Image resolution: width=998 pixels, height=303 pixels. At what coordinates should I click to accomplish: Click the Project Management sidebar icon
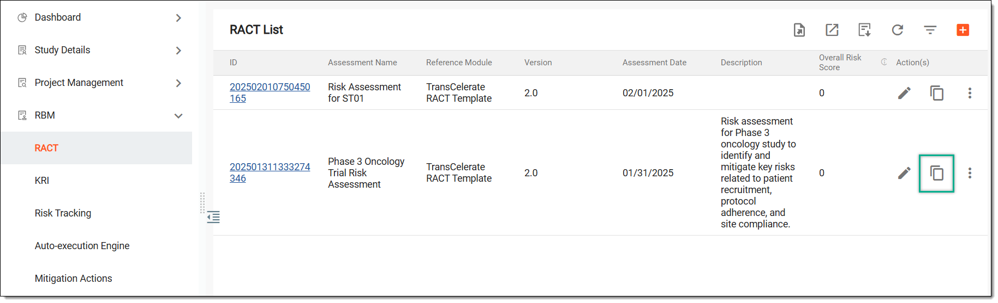point(22,83)
